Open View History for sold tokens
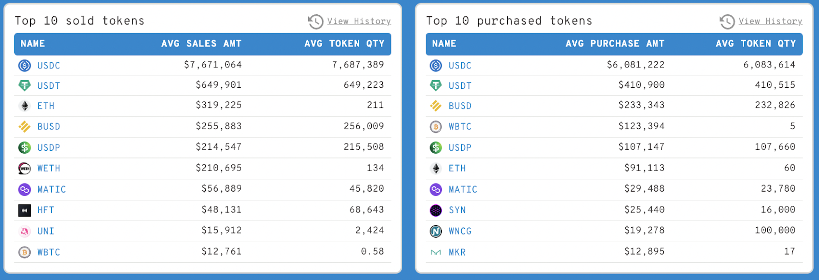 tap(359, 21)
